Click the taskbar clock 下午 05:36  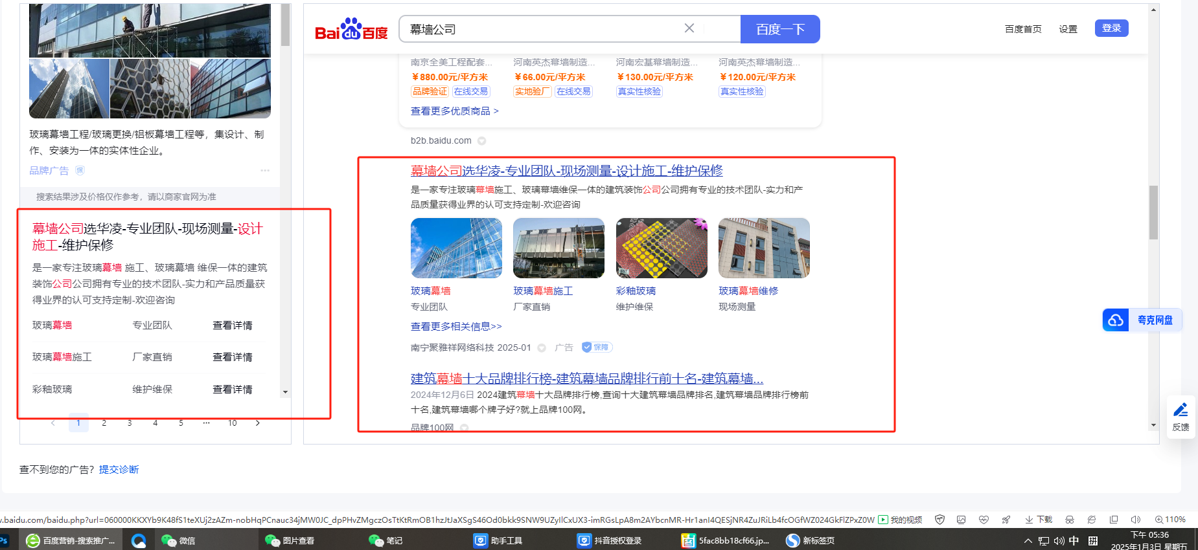[1149, 535]
